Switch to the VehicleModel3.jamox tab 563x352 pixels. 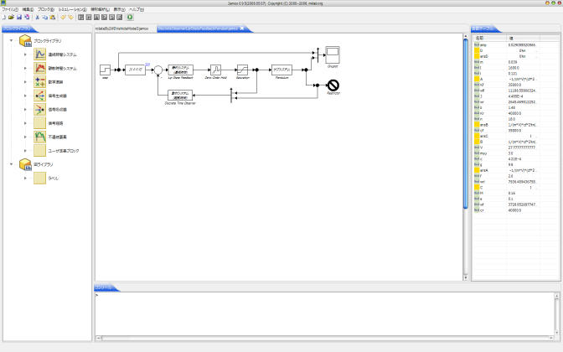click(x=121, y=28)
